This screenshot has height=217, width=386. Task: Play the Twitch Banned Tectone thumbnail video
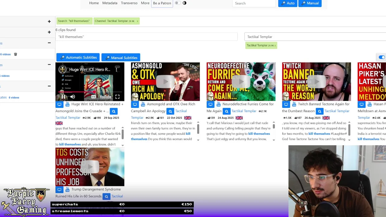316,81
